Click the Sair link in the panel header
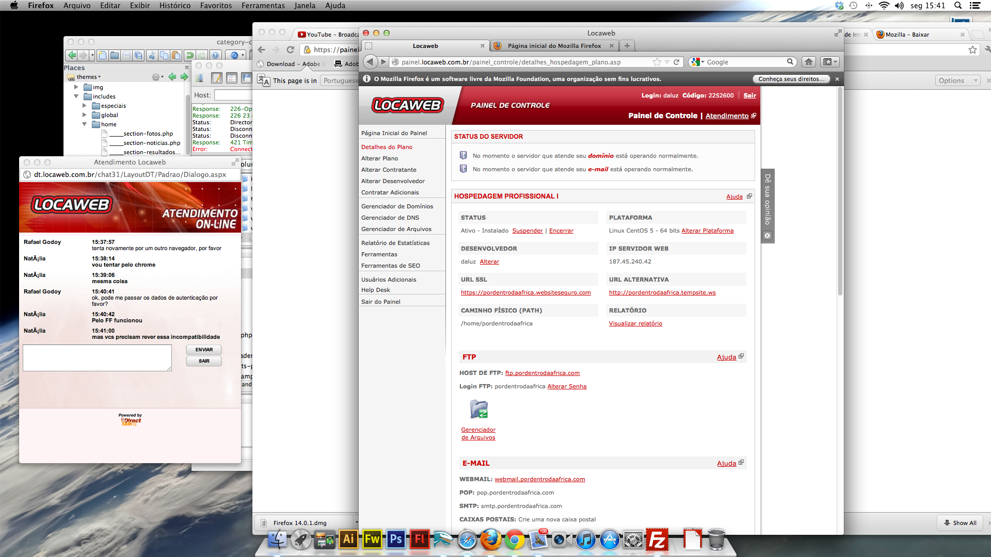The width and height of the screenshot is (991, 557). tap(750, 95)
